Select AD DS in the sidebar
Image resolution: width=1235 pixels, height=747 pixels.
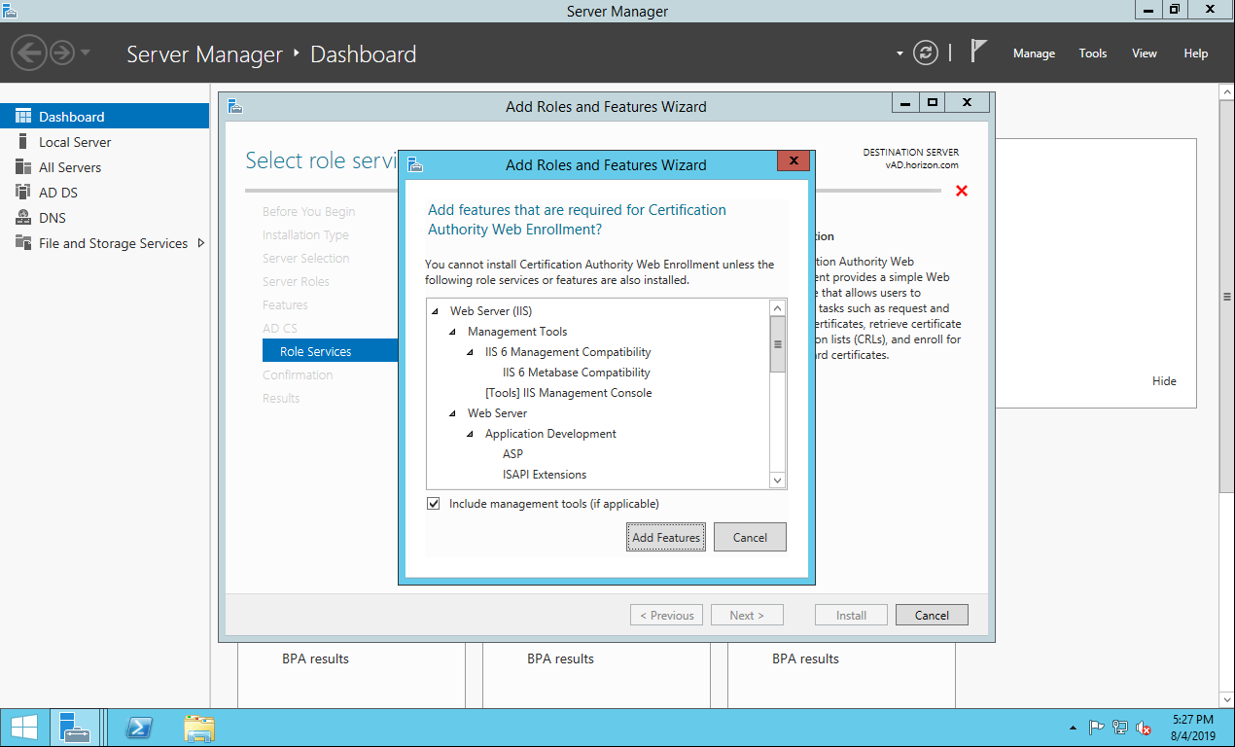[x=57, y=193]
